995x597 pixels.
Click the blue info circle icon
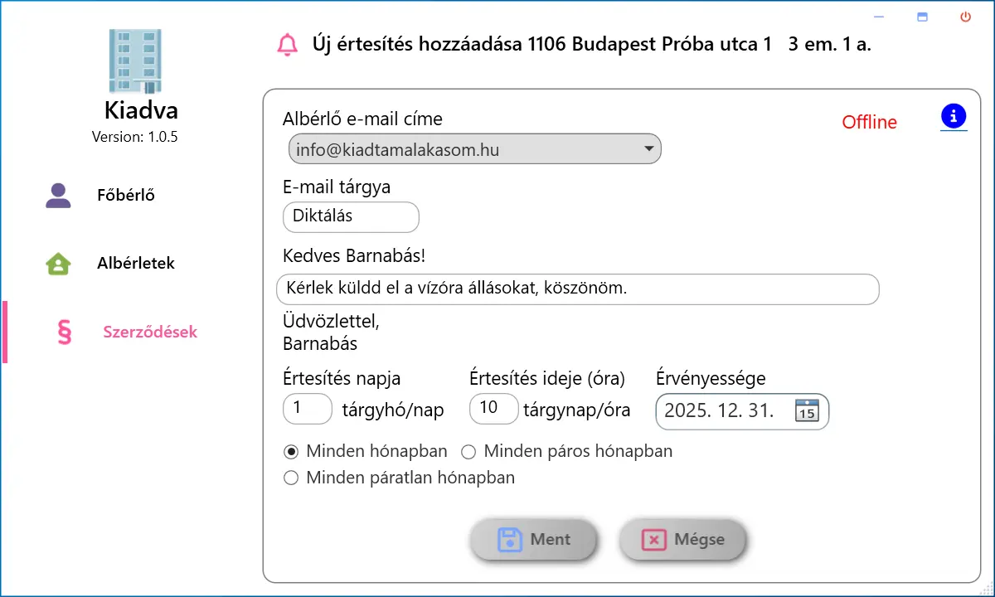point(954,116)
